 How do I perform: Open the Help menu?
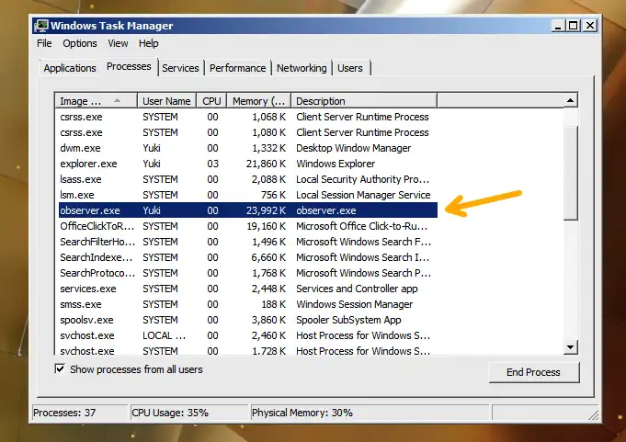[x=149, y=43]
